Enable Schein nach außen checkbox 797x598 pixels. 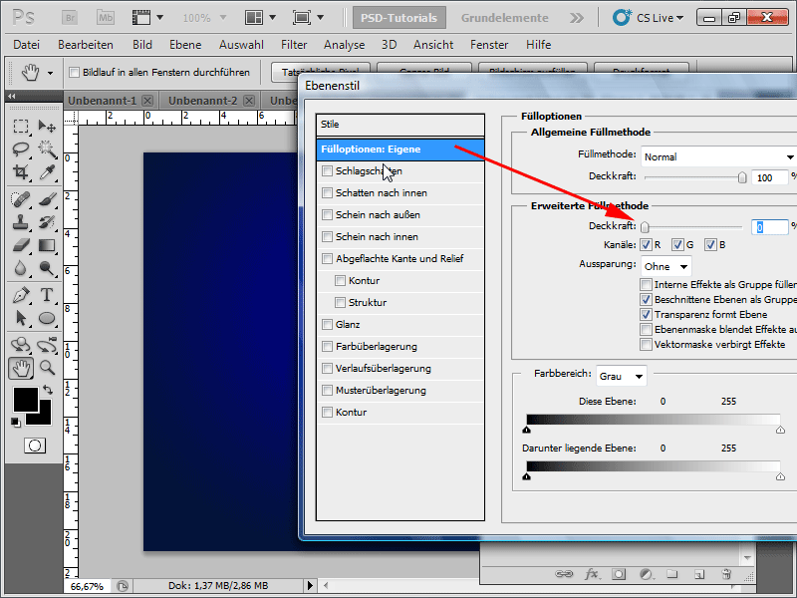[x=328, y=215]
